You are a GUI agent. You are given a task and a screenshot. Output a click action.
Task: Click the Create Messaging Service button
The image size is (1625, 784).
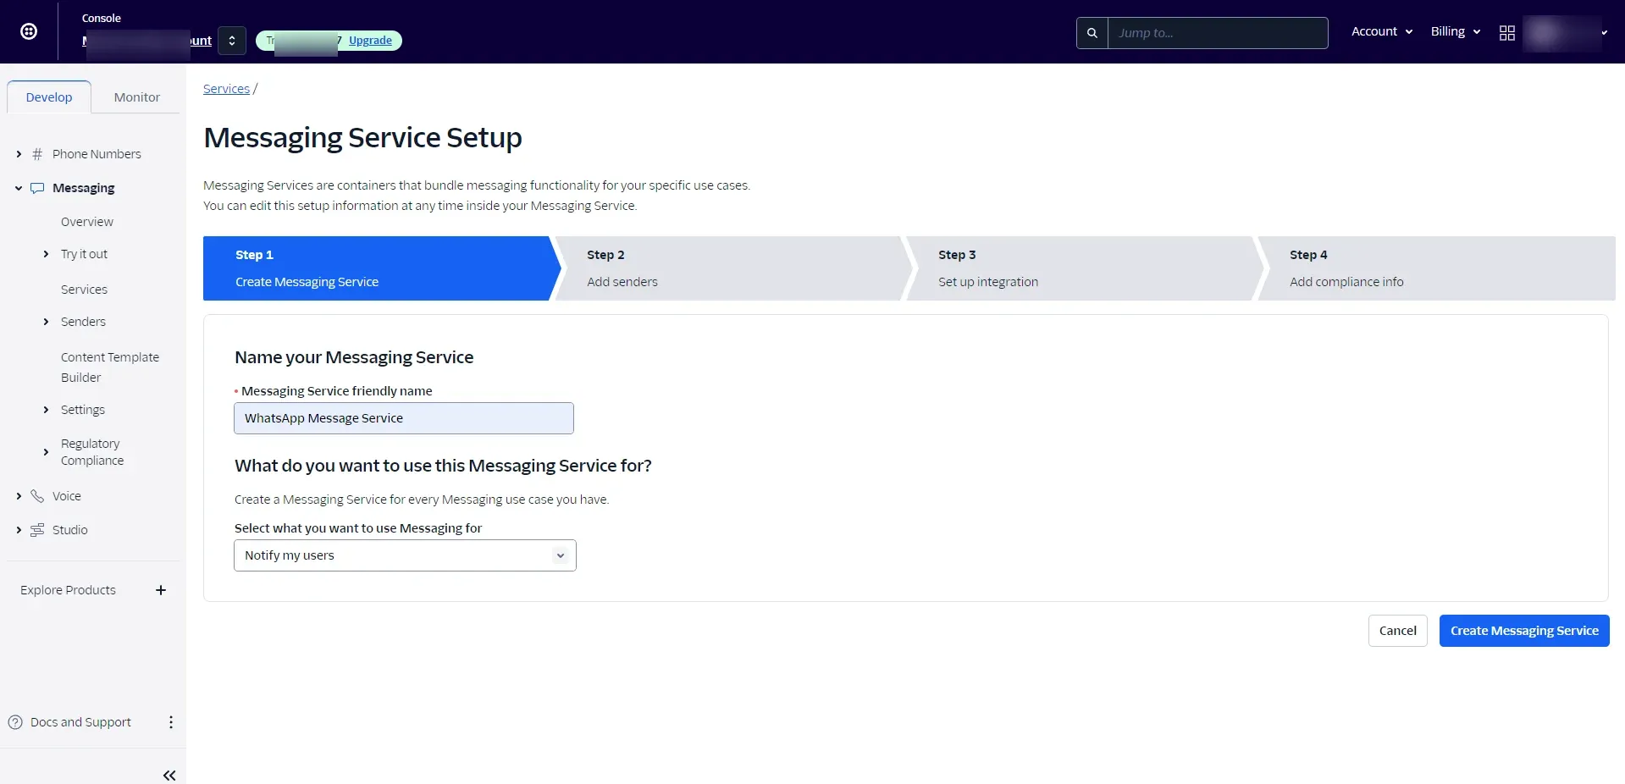click(1523, 631)
